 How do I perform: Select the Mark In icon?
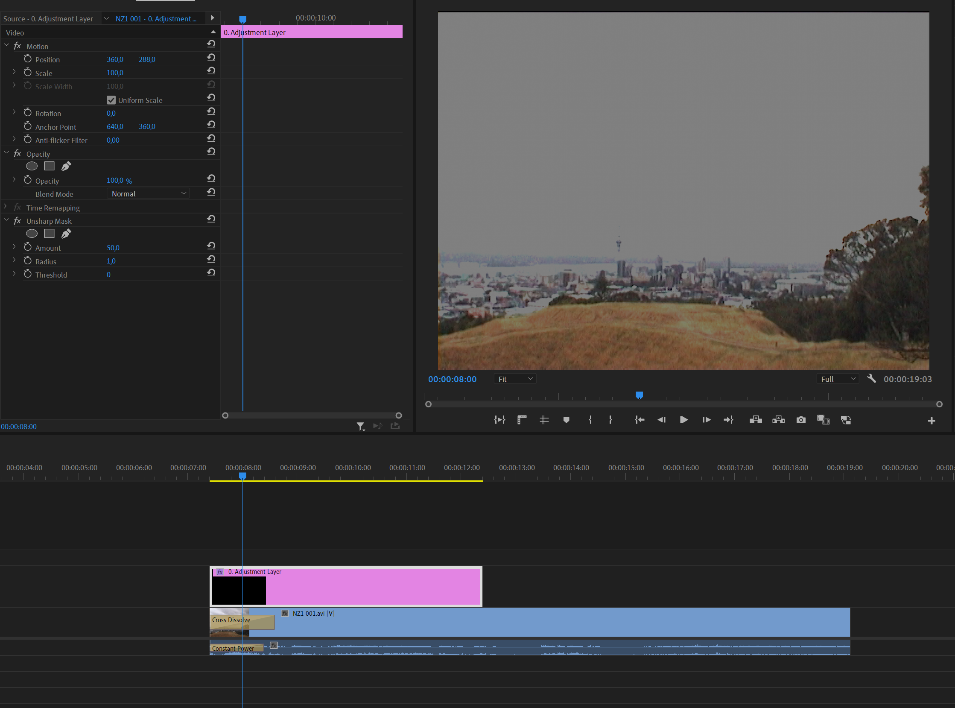[590, 420]
